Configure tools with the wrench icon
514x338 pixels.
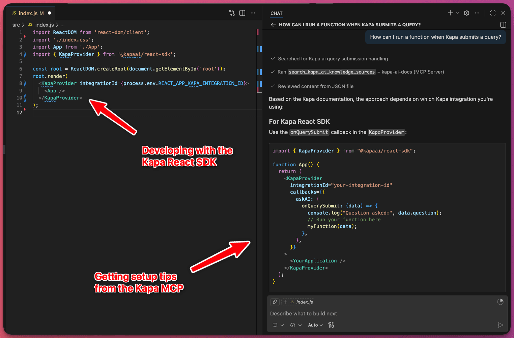[x=331, y=325]
